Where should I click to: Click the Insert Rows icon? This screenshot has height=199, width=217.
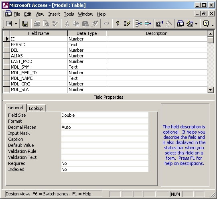(x=138, y=24)
